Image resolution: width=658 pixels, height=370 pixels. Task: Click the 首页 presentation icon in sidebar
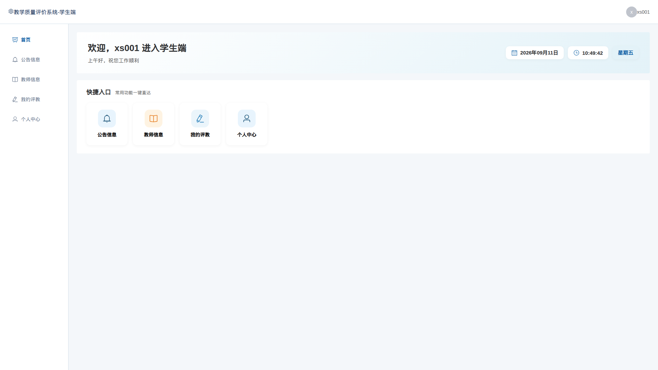pos(15,40)
